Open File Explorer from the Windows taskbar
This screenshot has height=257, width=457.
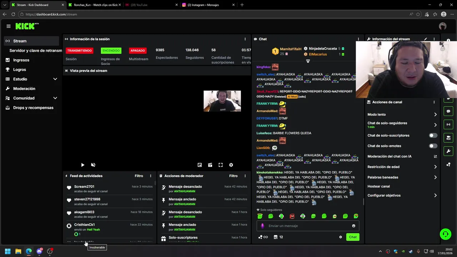pyautogui.click(x=18, y=251)
